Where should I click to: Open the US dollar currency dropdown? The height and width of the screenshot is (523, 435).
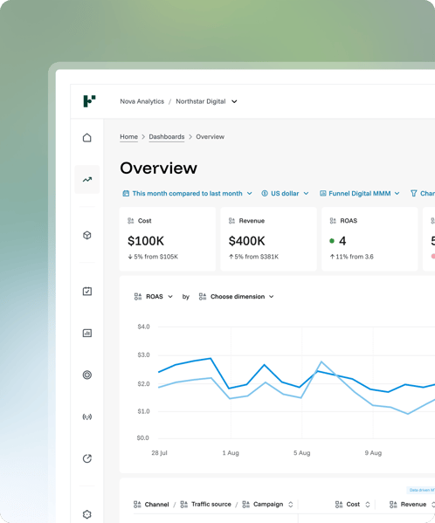click(286, 194)
